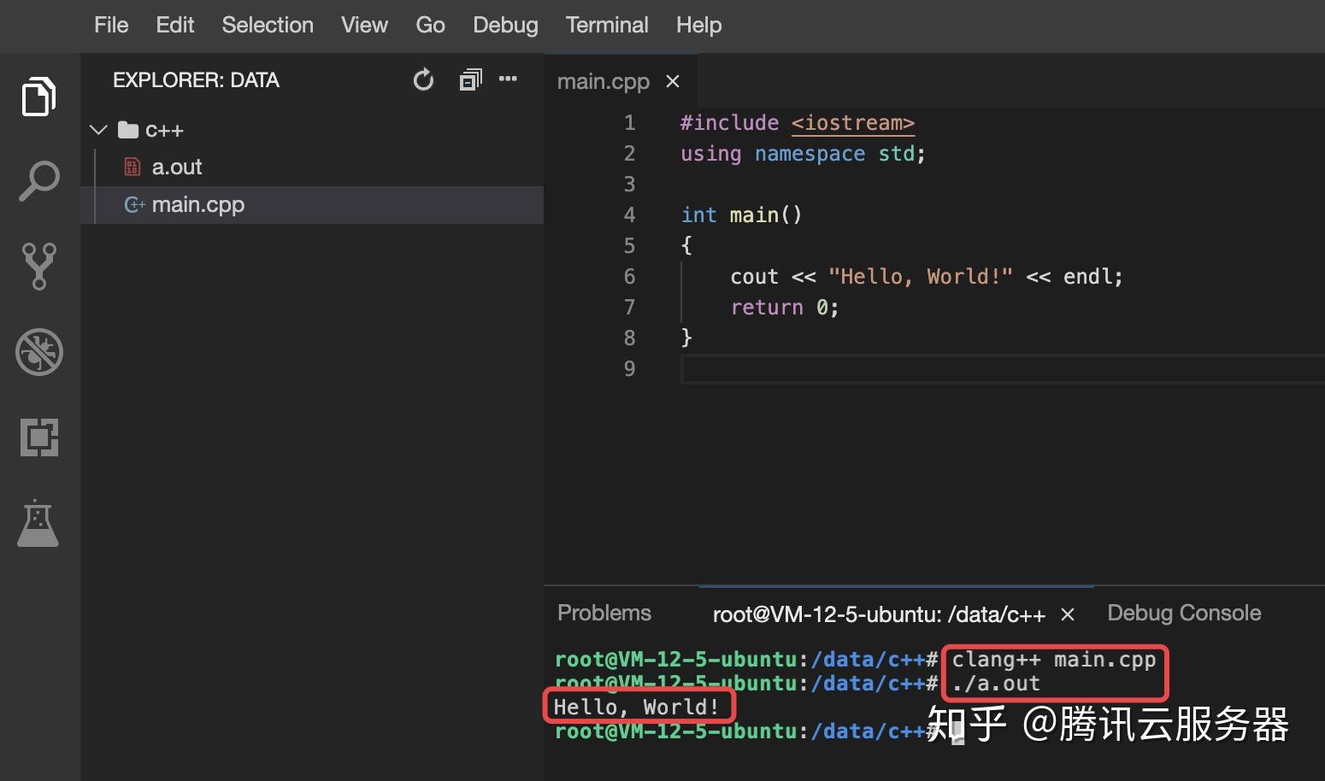Open the Extensions view icon
Screen dimensions: 1325x781
[x=39, y=437]
